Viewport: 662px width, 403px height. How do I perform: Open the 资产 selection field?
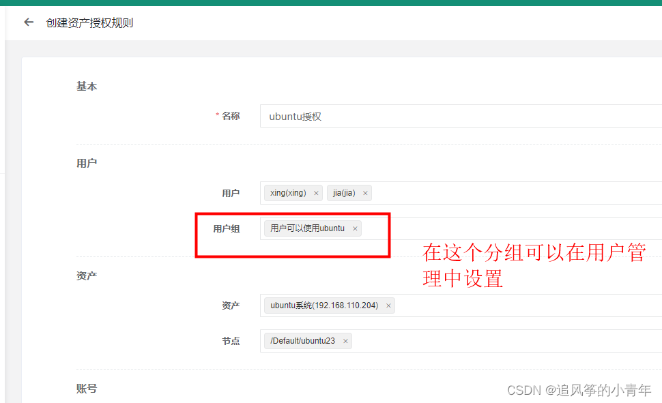tap(461, 305)
